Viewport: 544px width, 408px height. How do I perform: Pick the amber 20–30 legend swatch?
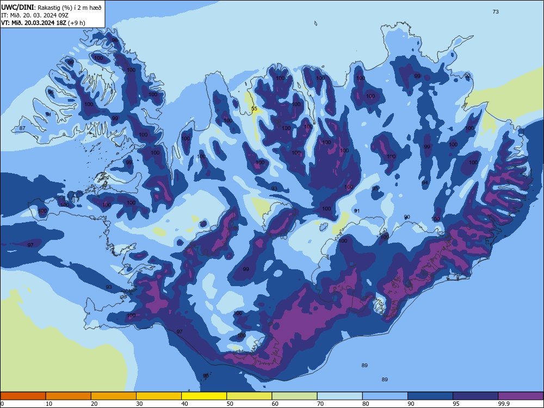click(x=114, y=396)
